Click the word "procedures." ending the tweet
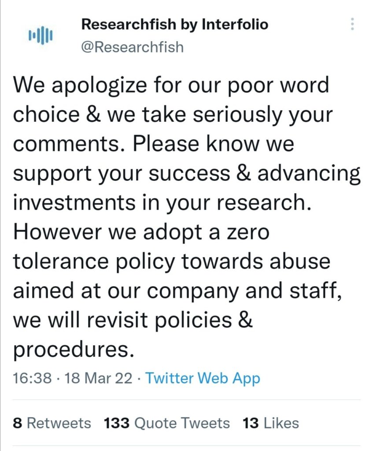Viewport: 373px width, 451px height. (x=73, y=349)
